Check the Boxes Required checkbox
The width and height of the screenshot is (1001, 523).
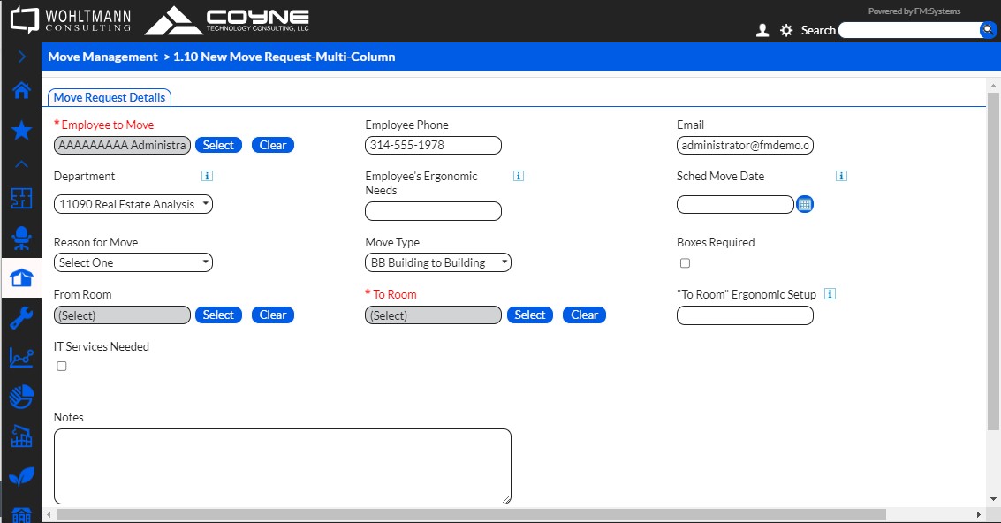[x=685, y=263]
